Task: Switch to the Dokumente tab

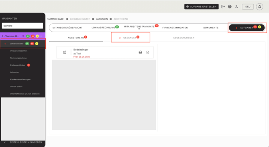Action: 211,28
